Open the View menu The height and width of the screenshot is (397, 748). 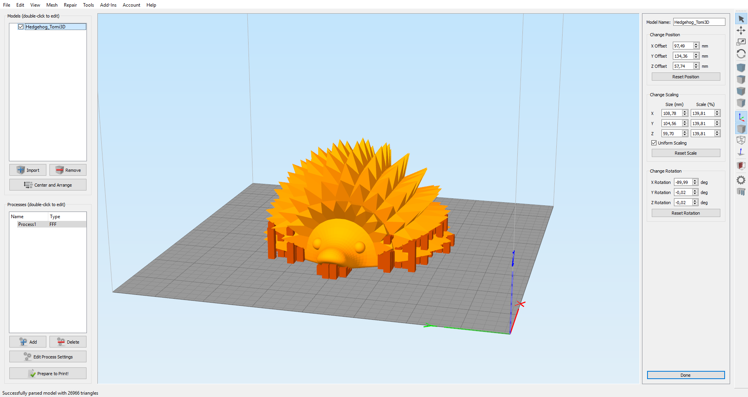35,5
